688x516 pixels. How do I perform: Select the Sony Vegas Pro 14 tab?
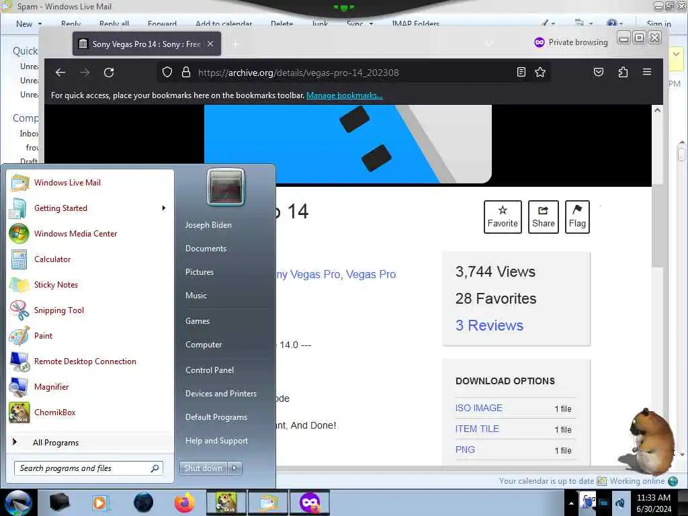coord(146,44)
